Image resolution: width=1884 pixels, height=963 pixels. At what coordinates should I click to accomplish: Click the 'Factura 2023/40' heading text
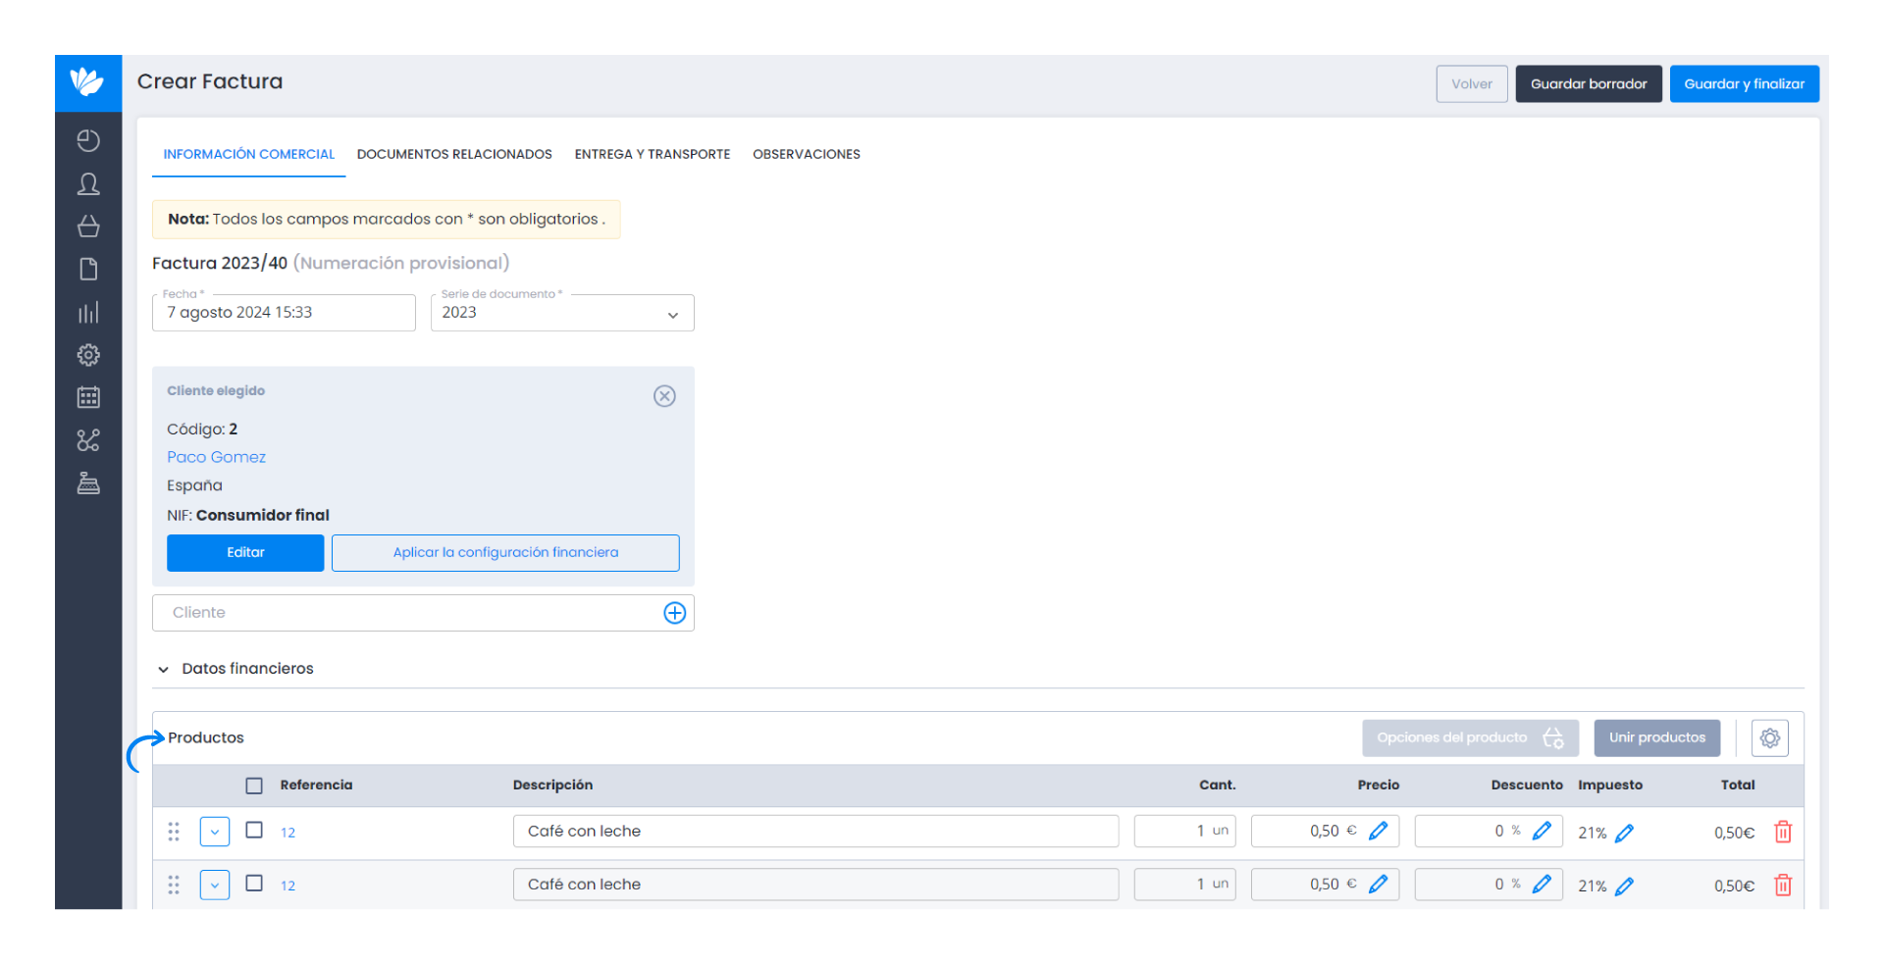pyautogui.click(x=220, y=263)
